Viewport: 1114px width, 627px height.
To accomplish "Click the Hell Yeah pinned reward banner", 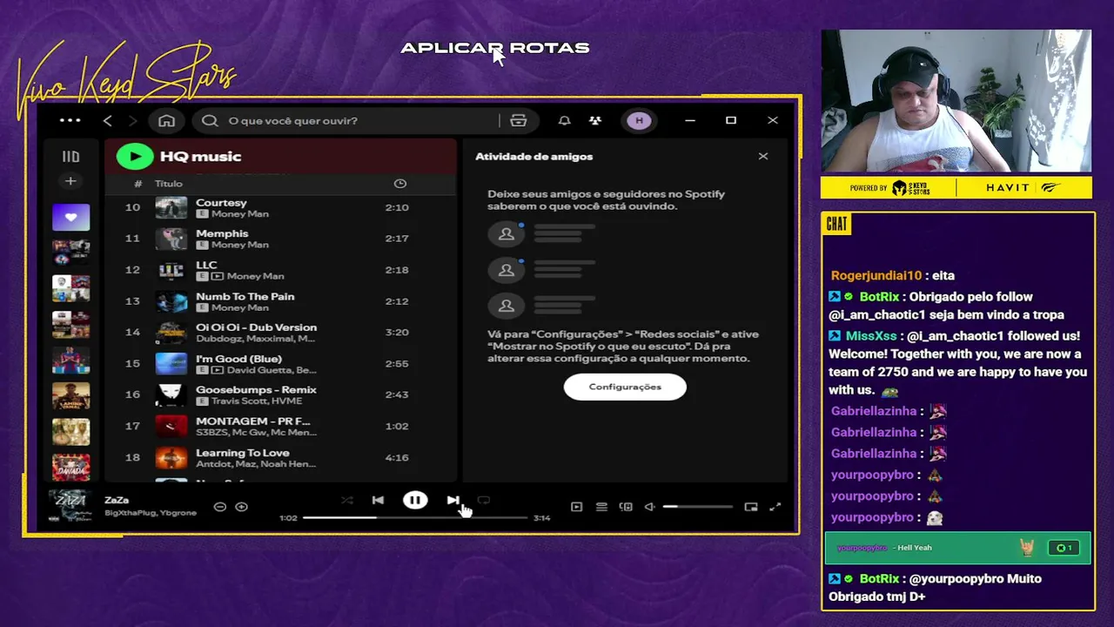I will tap(957, 548).
